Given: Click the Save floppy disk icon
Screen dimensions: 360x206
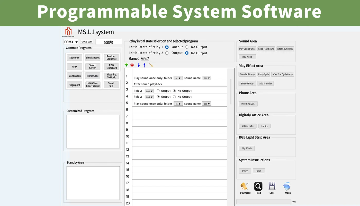Looking at the screenshot, I should click(272, 186).
